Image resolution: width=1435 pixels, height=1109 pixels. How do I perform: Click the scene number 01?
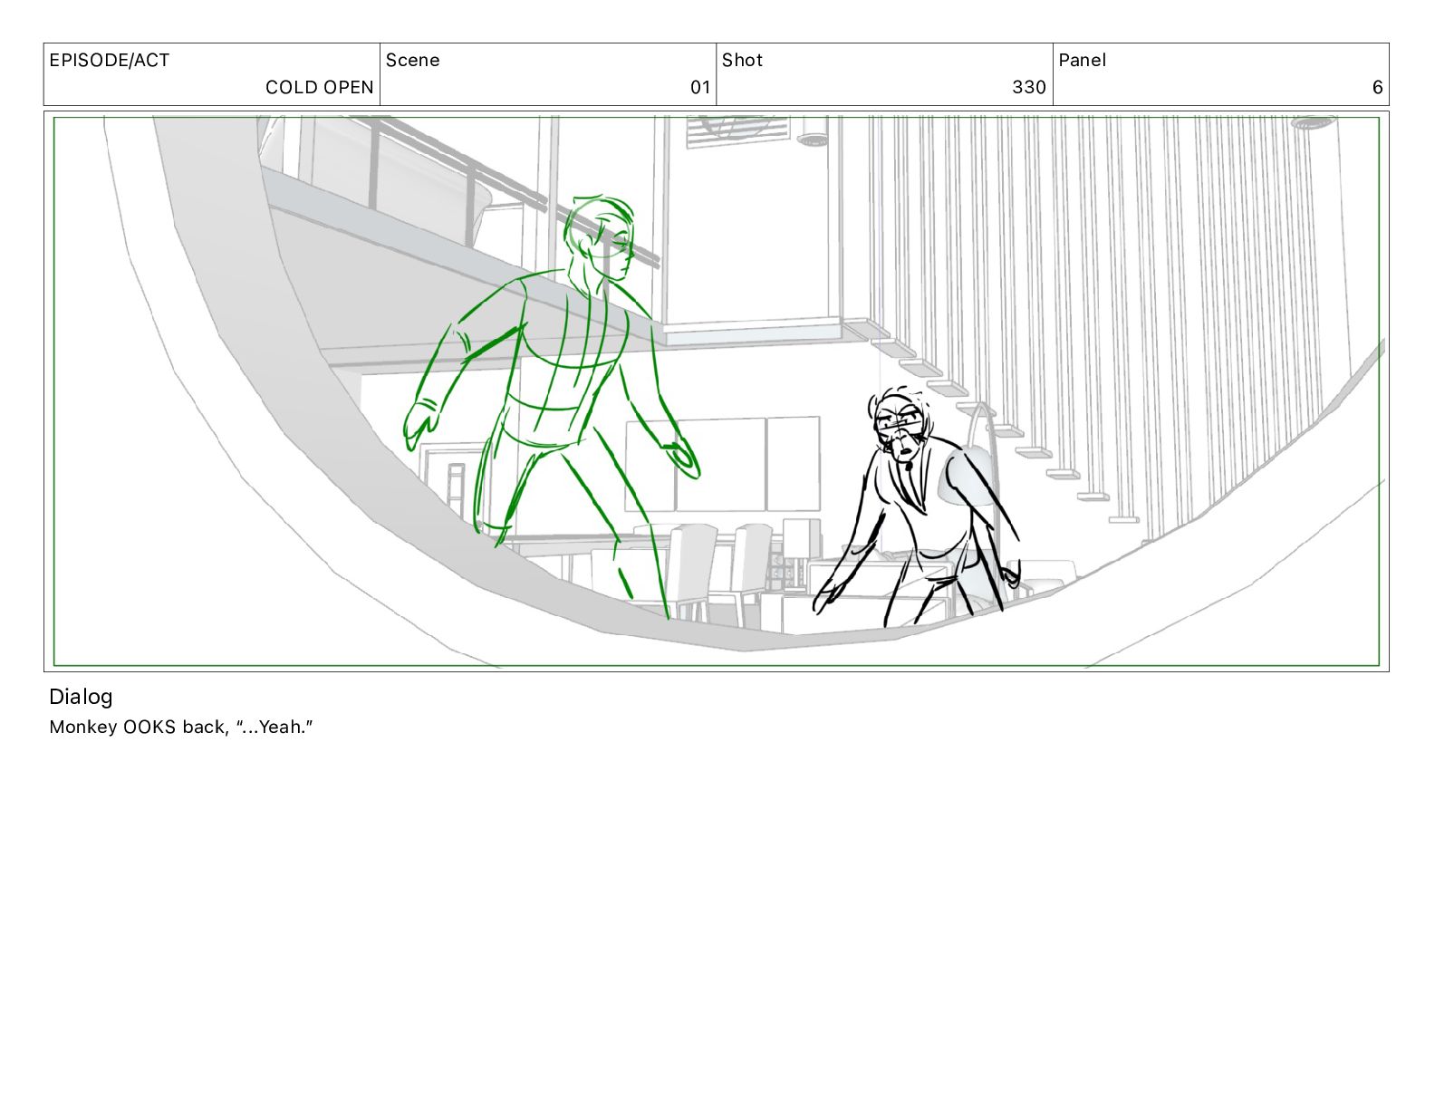pos(699,88)
